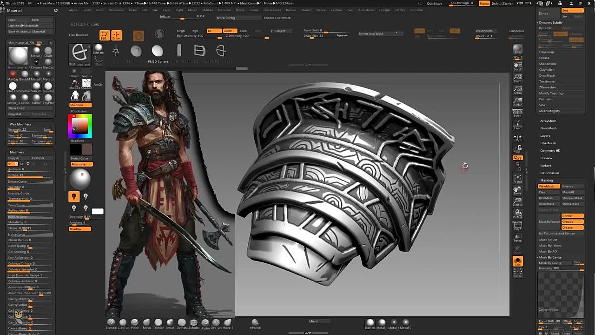Collapse the Wax Modifiers section

click(20, 124)
